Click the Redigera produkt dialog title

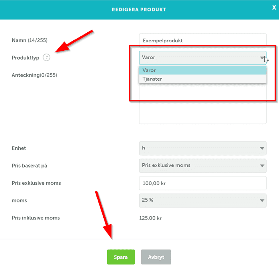(139, 9)
